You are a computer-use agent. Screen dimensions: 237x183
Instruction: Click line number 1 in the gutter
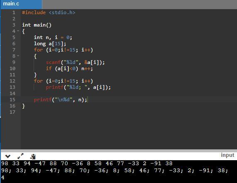[x=14, y=12]
